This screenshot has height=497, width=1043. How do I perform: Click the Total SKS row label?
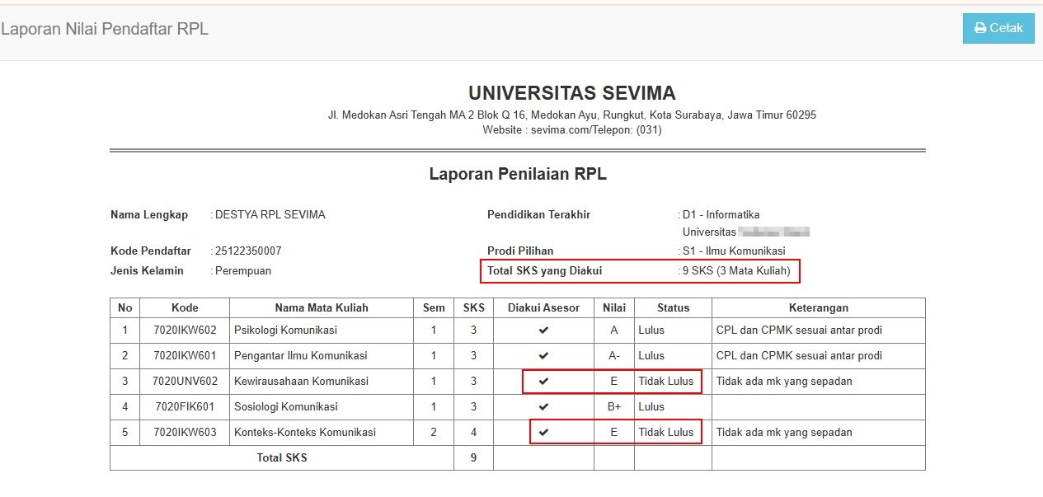281,457
